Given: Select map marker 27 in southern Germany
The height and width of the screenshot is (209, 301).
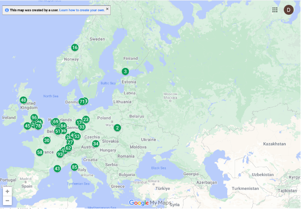Looking at the screenshot, I should [70, 142].
